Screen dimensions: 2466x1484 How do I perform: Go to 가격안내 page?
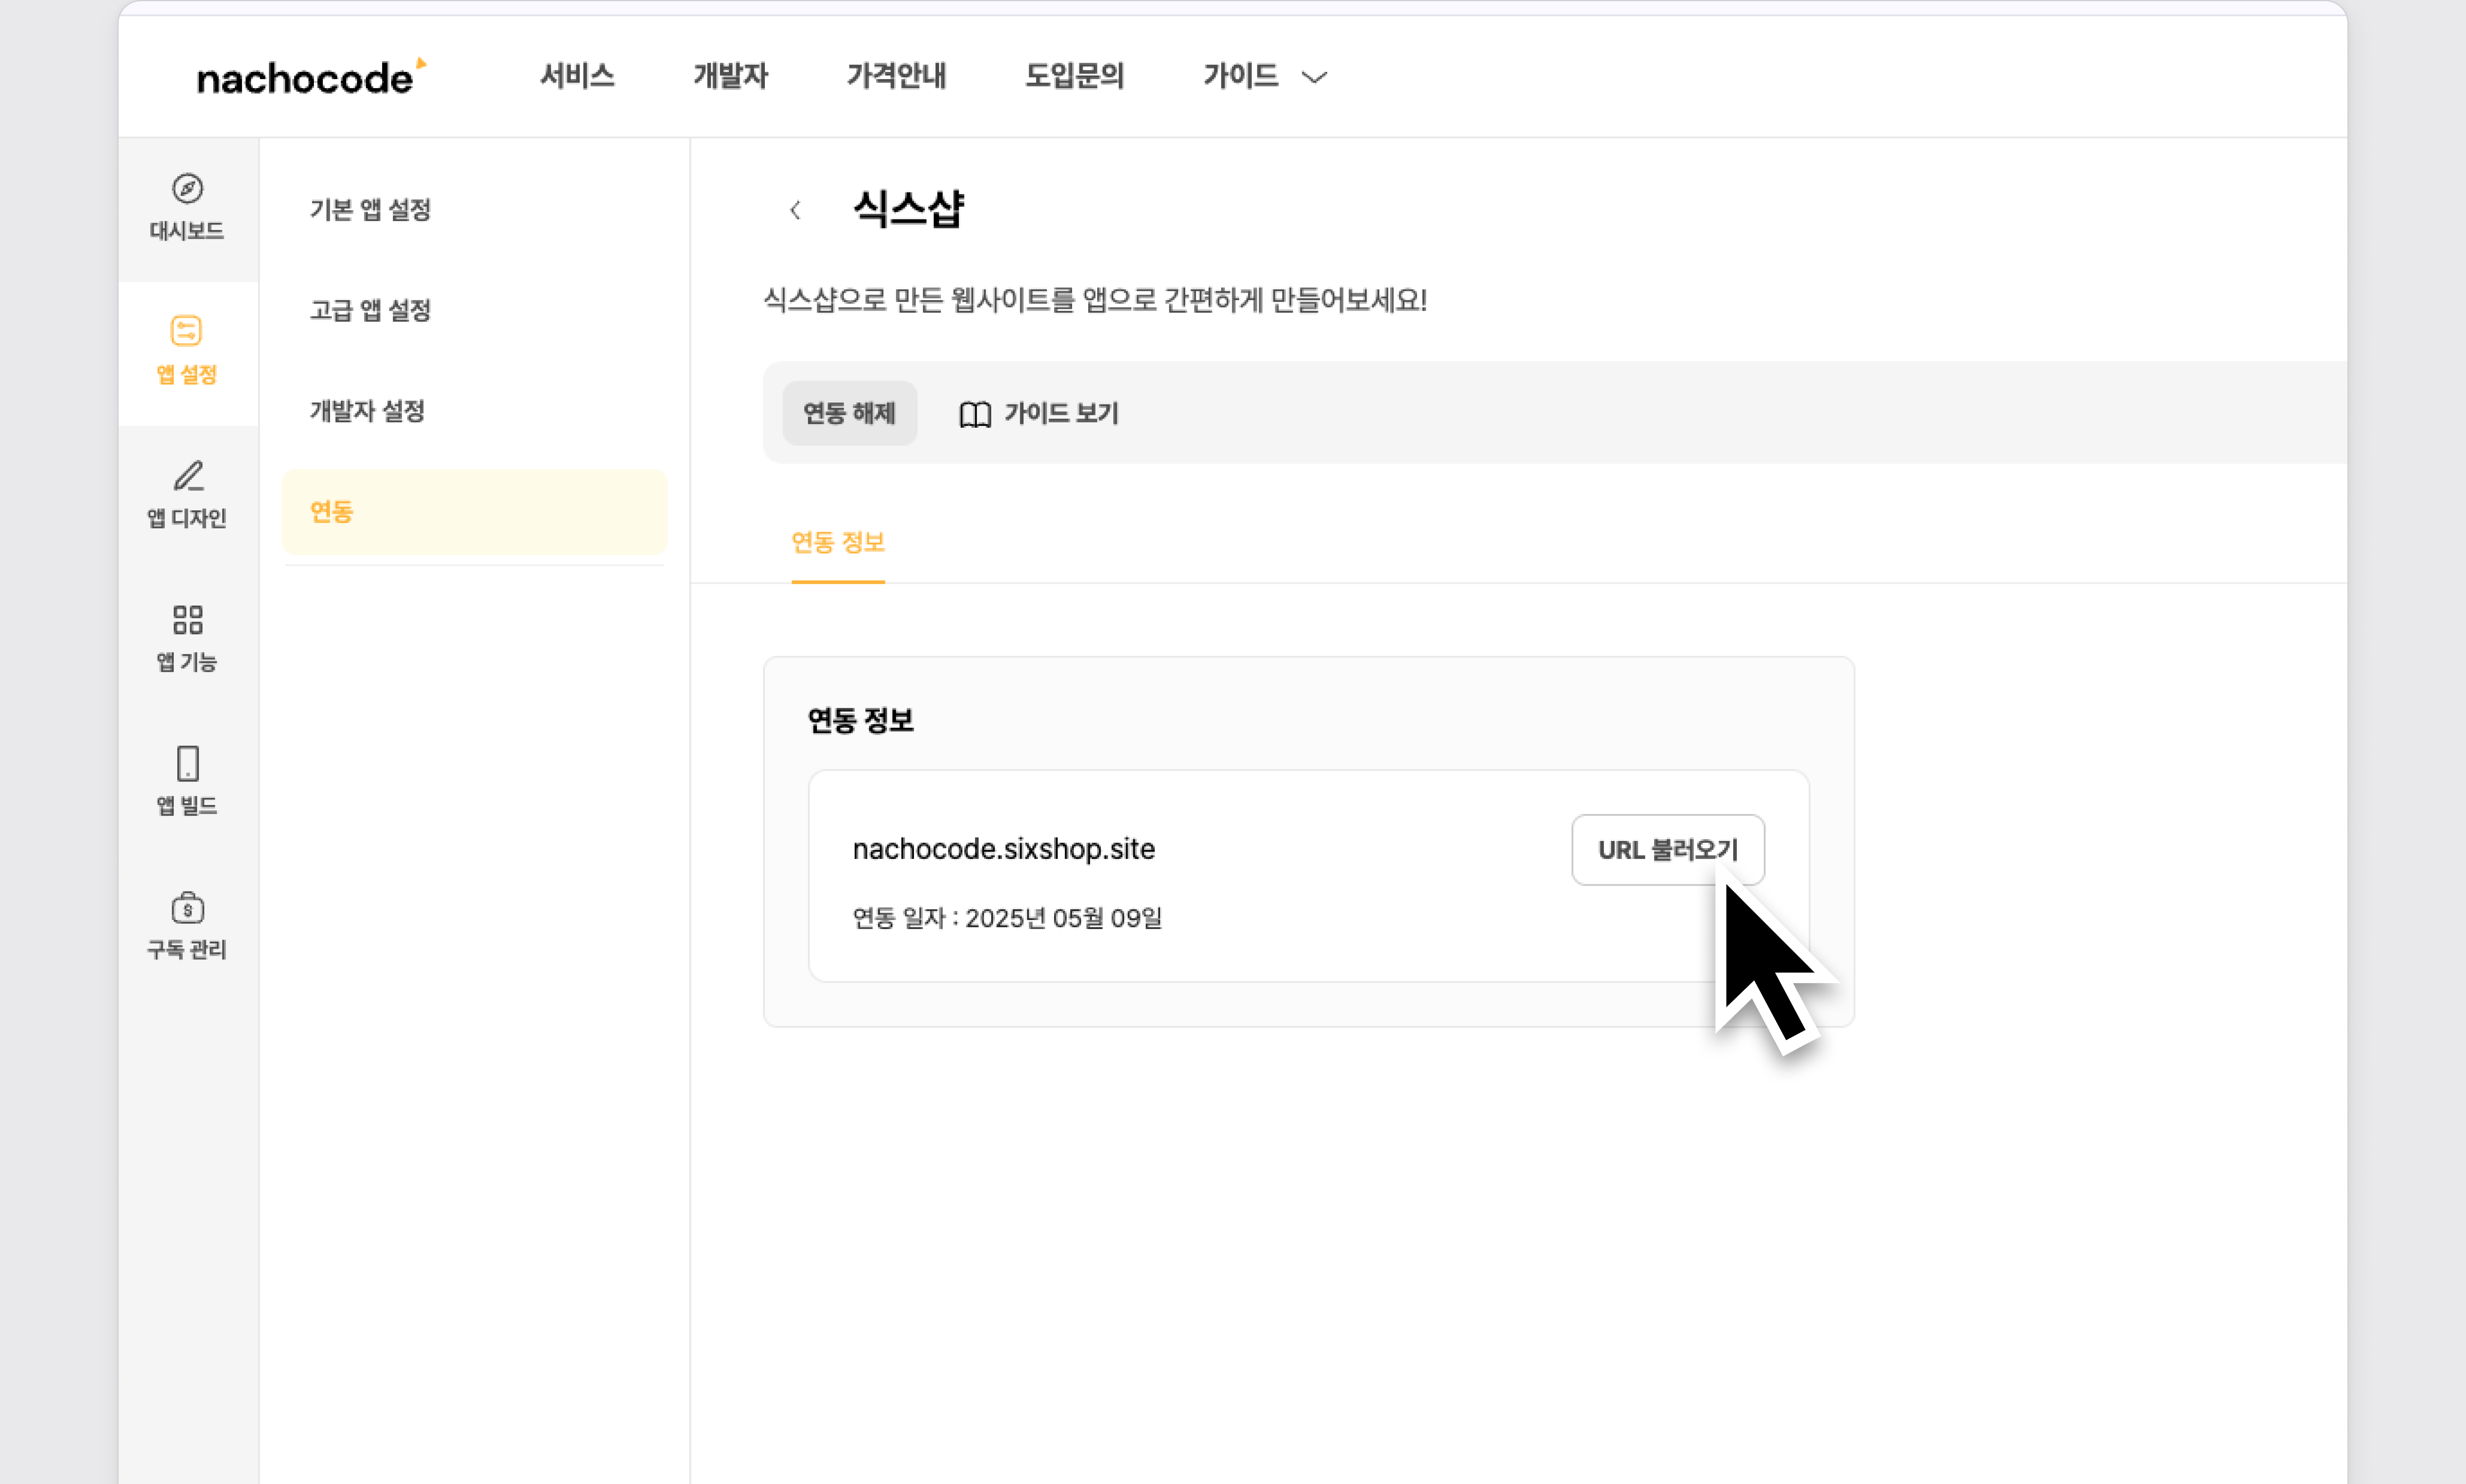pyautogui.click(x=896, y=76)
